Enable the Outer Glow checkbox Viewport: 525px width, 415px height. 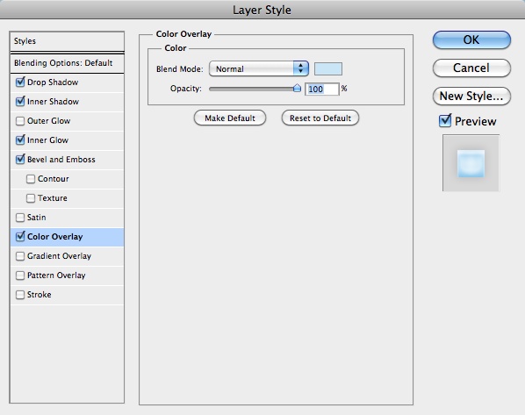(20, 121)
